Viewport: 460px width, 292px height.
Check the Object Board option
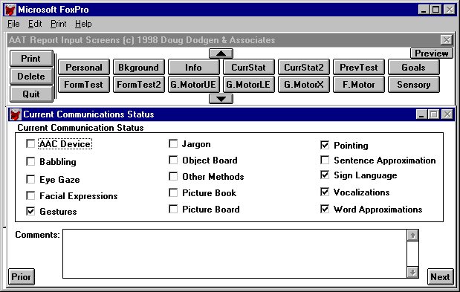click(x=173, y=160)
